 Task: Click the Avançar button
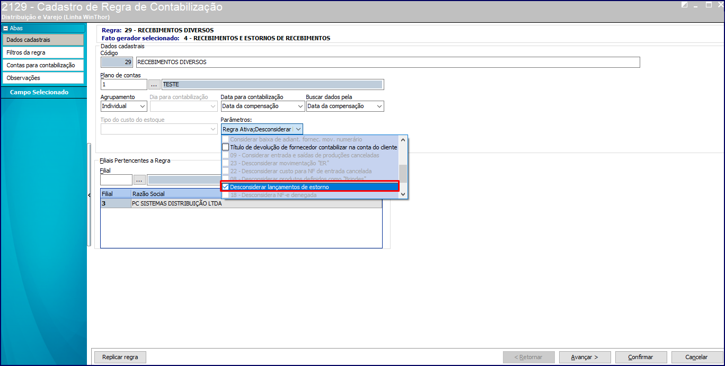(585, 357)
